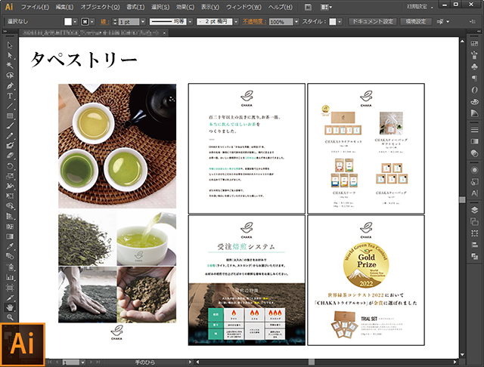Choose the Magic Wand tool
The width and height of the screenshot is (484, 367).
pyautogui.click(x=10, y=65)
